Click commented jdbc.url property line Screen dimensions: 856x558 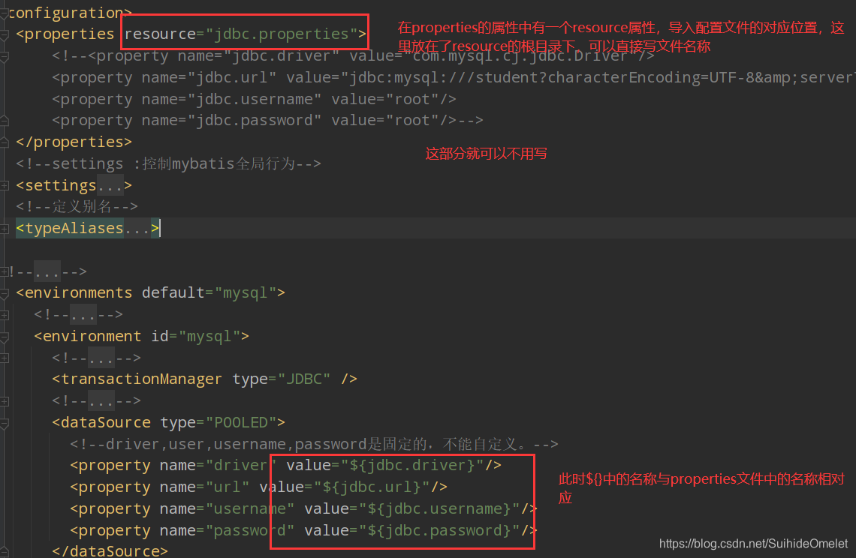click(453, 78)
